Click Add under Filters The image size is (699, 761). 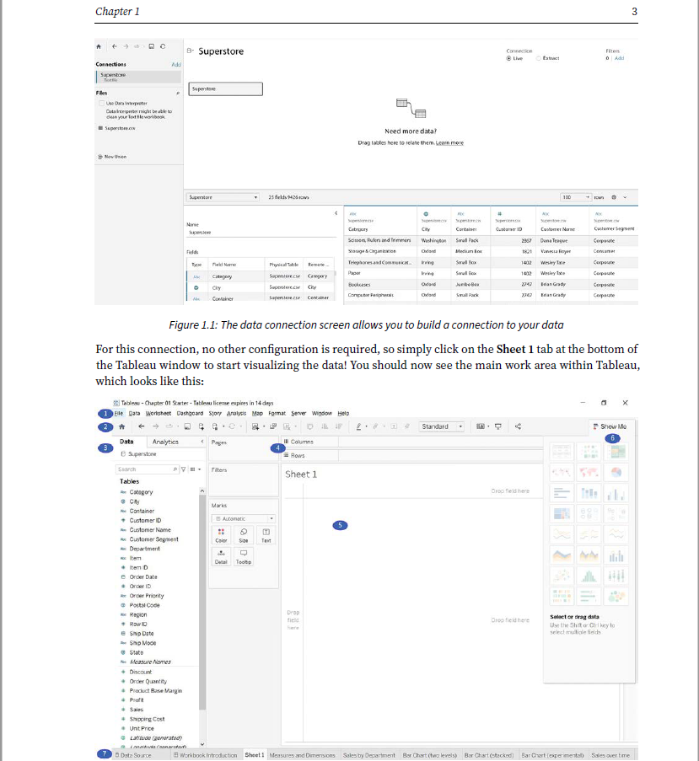pos(620,58)
